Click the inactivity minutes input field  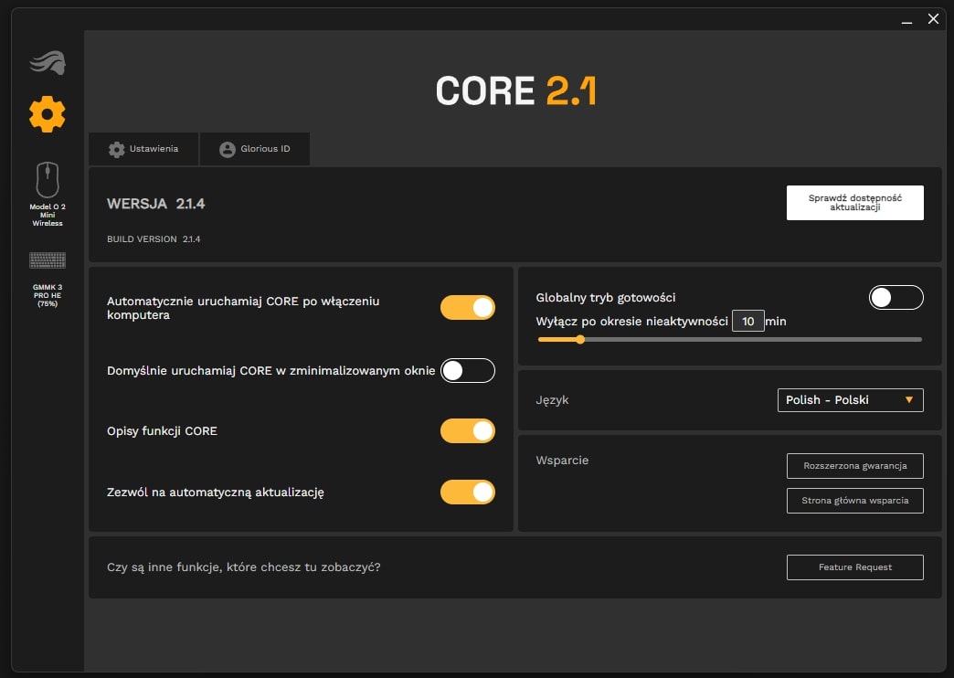point(747,321)
